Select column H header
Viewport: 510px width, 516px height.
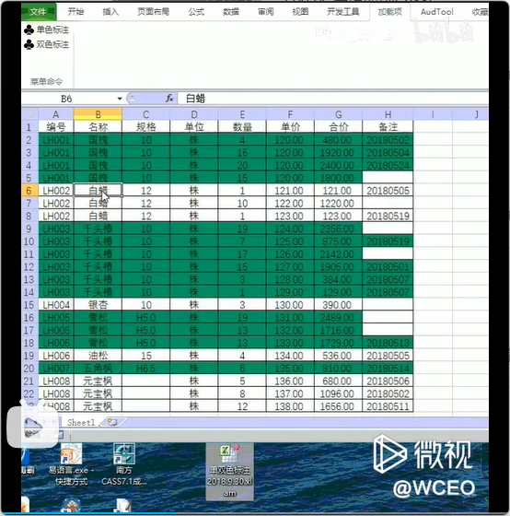(388, 114)
